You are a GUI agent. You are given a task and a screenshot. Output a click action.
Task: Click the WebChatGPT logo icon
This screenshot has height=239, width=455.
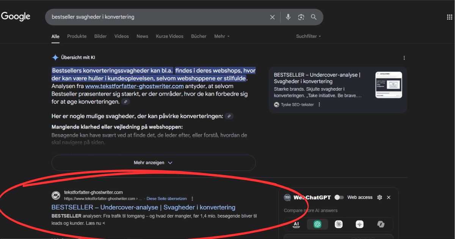point(287,197)
